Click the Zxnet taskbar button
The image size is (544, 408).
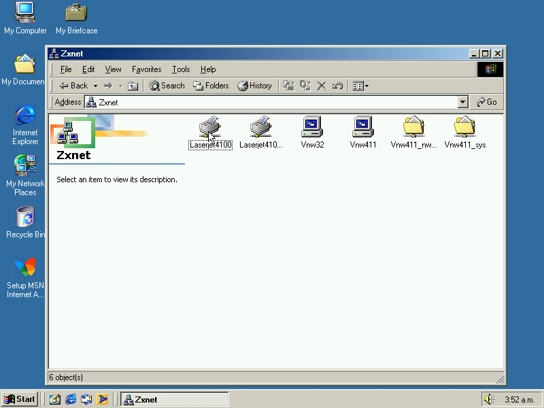click(x=175, y=400)
